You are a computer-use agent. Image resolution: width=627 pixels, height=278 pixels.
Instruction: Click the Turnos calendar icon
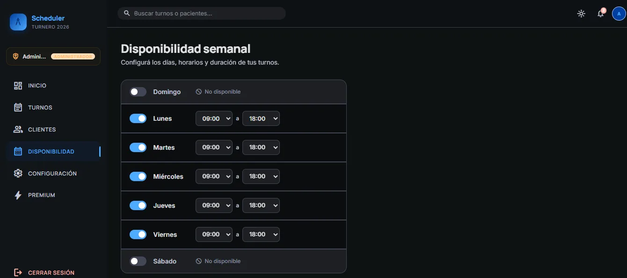(x=18, y=108)
